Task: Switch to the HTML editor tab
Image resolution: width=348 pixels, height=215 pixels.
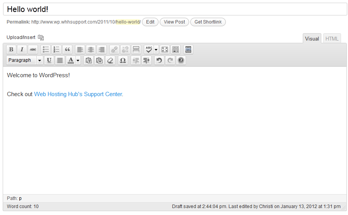Action: tap(332, 39)
